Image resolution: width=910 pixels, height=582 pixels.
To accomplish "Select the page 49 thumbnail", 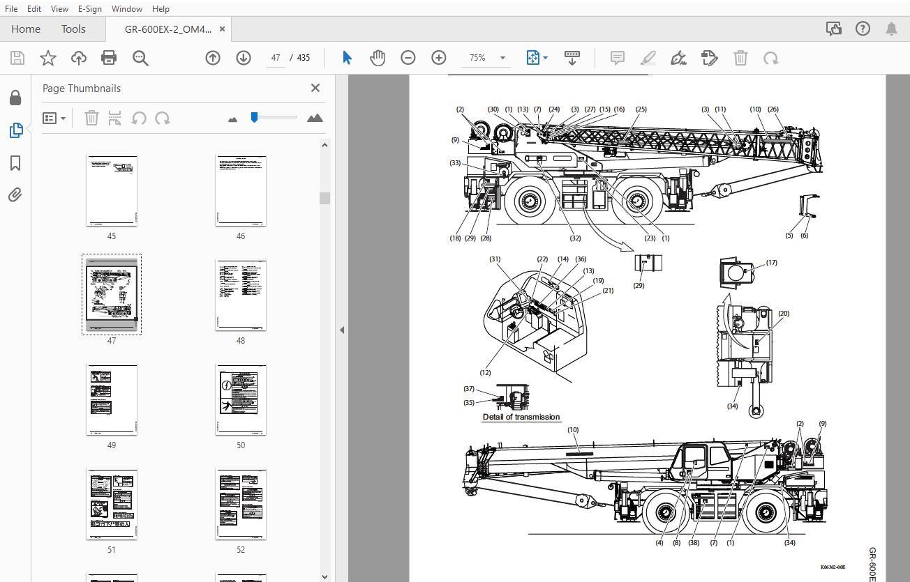I will 112,399.
